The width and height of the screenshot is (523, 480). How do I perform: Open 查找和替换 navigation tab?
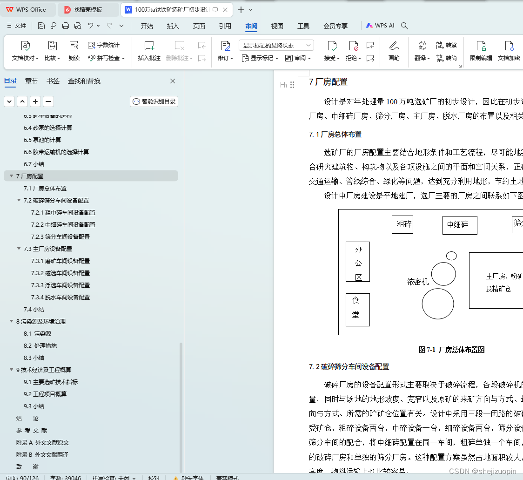pos(84,81)
